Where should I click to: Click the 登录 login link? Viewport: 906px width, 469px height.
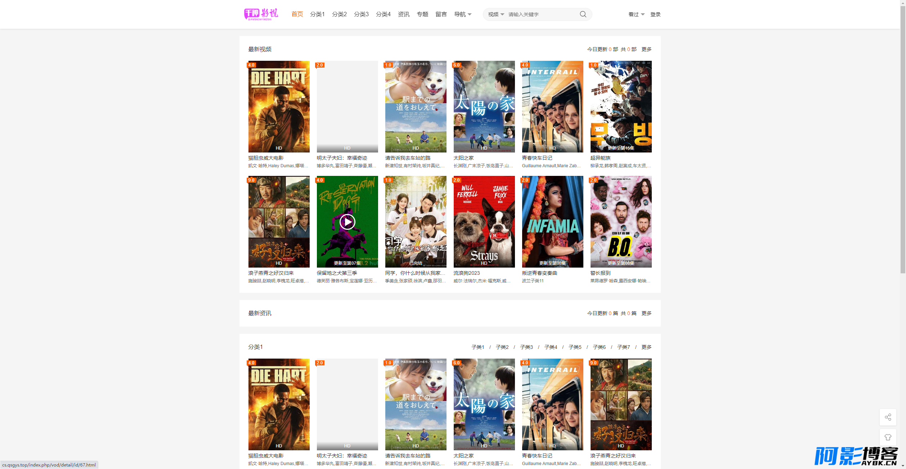655,14
